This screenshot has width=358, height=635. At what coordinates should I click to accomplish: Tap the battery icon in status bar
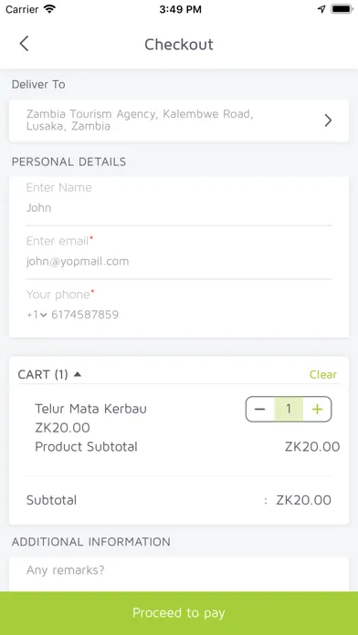(x=342, y=9)
